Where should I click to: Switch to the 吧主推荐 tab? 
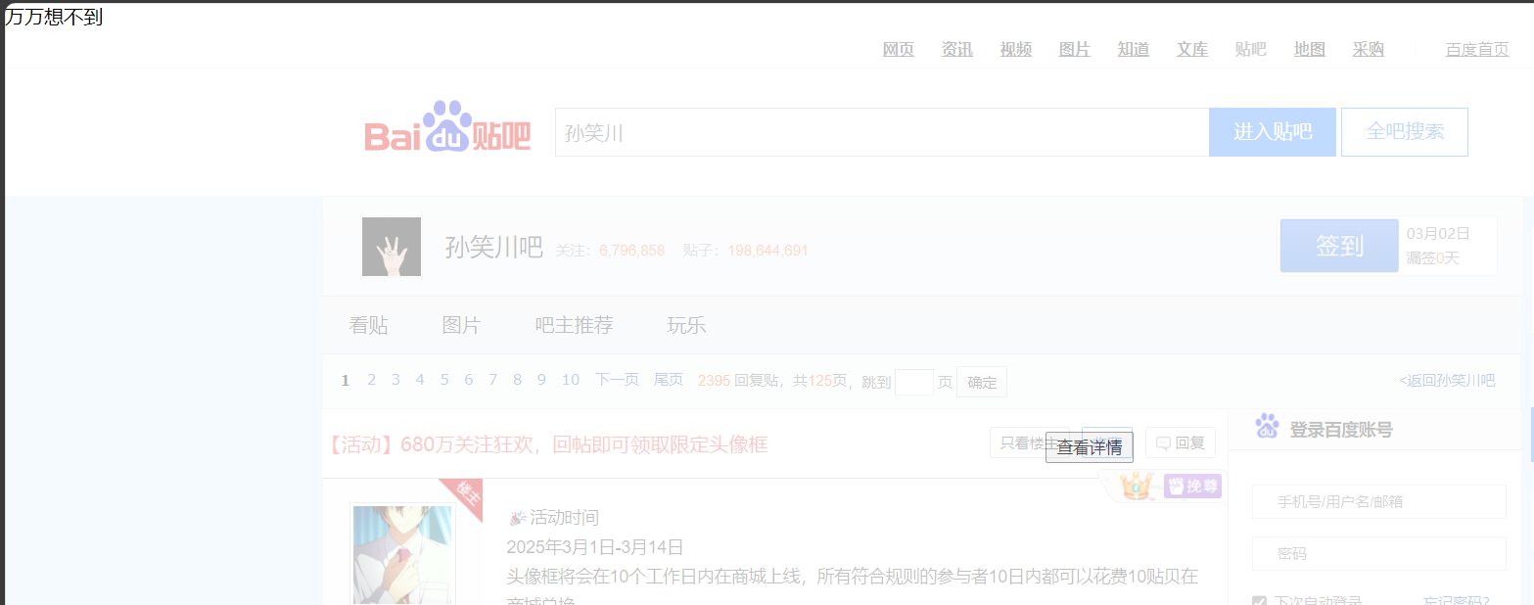coord(575,325)
